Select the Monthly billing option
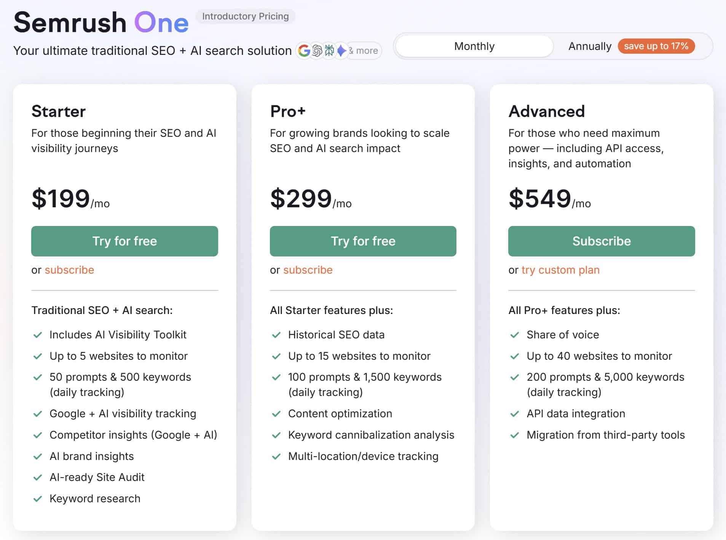The height and width of the screenshot is (540, 726). 474,46
